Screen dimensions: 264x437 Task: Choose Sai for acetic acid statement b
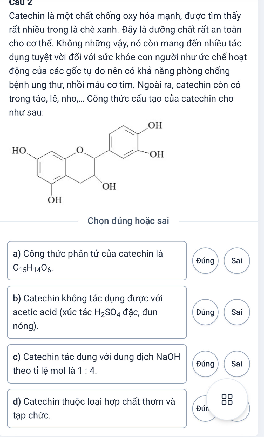coord(237,312)
